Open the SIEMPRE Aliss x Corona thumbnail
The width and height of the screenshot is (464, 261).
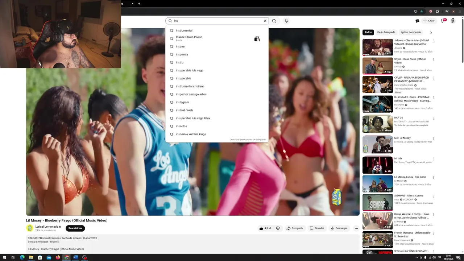pos(377,202)
